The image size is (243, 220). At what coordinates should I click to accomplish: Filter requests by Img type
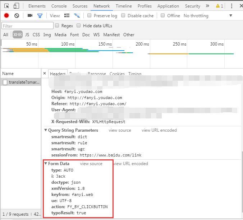pyautogui.click(x=47, y=35)
